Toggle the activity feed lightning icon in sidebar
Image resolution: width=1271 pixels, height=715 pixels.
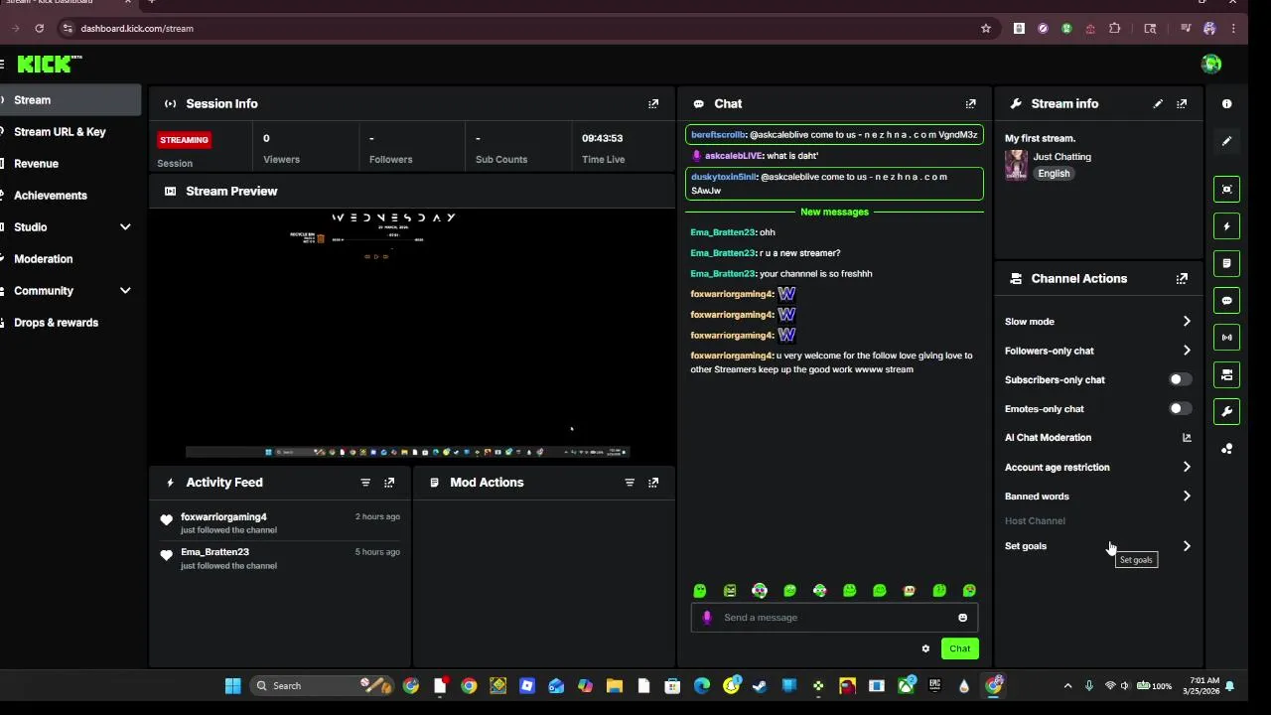tap(1227, 226)
